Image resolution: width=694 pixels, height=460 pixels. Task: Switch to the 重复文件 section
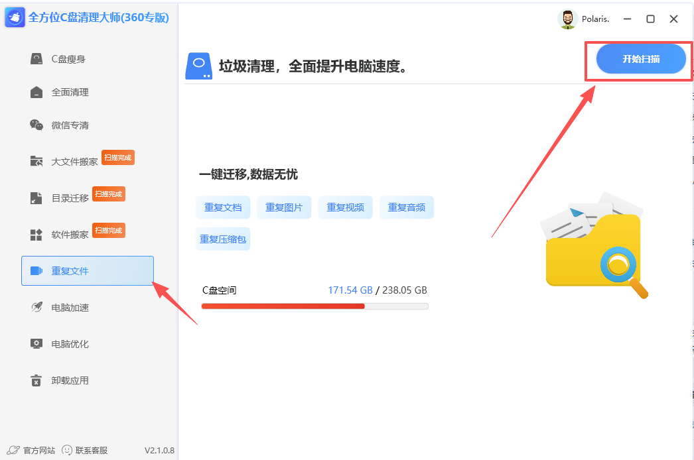(x=69, y=270)
